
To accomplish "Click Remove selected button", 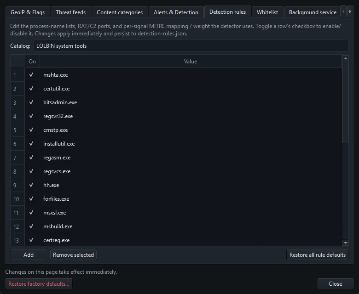I will pos(73,254).
